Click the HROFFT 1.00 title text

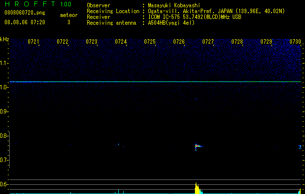(38, 4)
